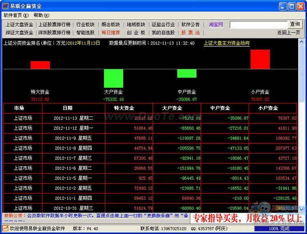Select the 2012-11-8 星期四 date cell
This screenshot has width=307, height=234.
coord(73,148)
